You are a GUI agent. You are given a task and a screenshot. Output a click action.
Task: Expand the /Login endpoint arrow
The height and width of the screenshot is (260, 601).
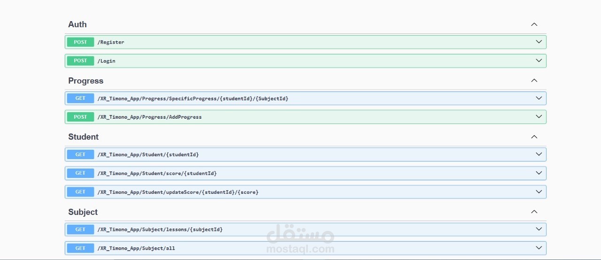tap(539, 61)
